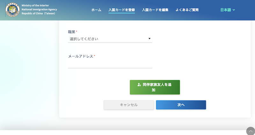Open the 入国カードを編集 page

tap(155, 10)
